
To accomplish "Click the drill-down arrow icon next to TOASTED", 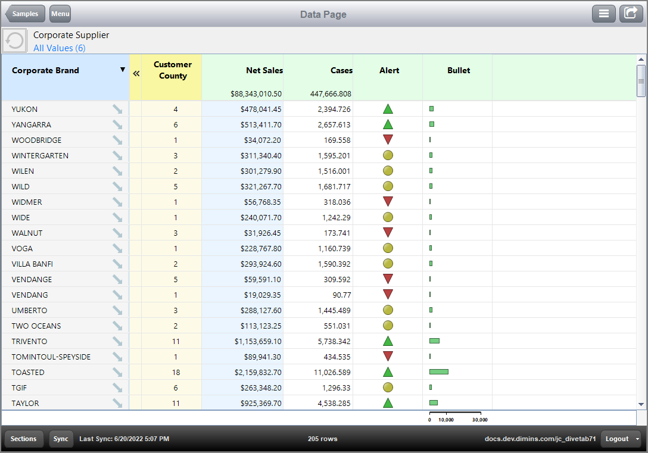I will (x=117, y=372).
